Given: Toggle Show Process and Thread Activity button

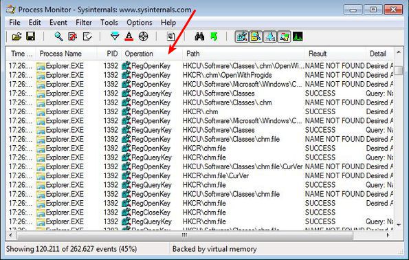Looking at the screenshot, I should [x=284, y=36].
